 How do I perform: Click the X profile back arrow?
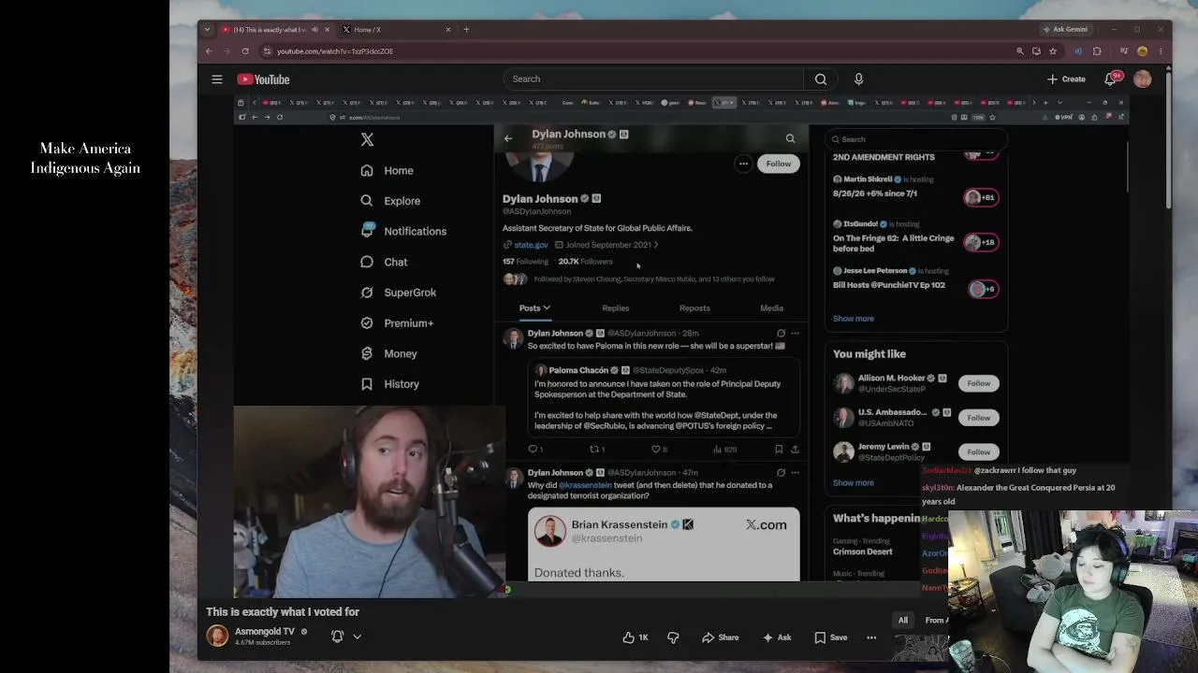508,138
